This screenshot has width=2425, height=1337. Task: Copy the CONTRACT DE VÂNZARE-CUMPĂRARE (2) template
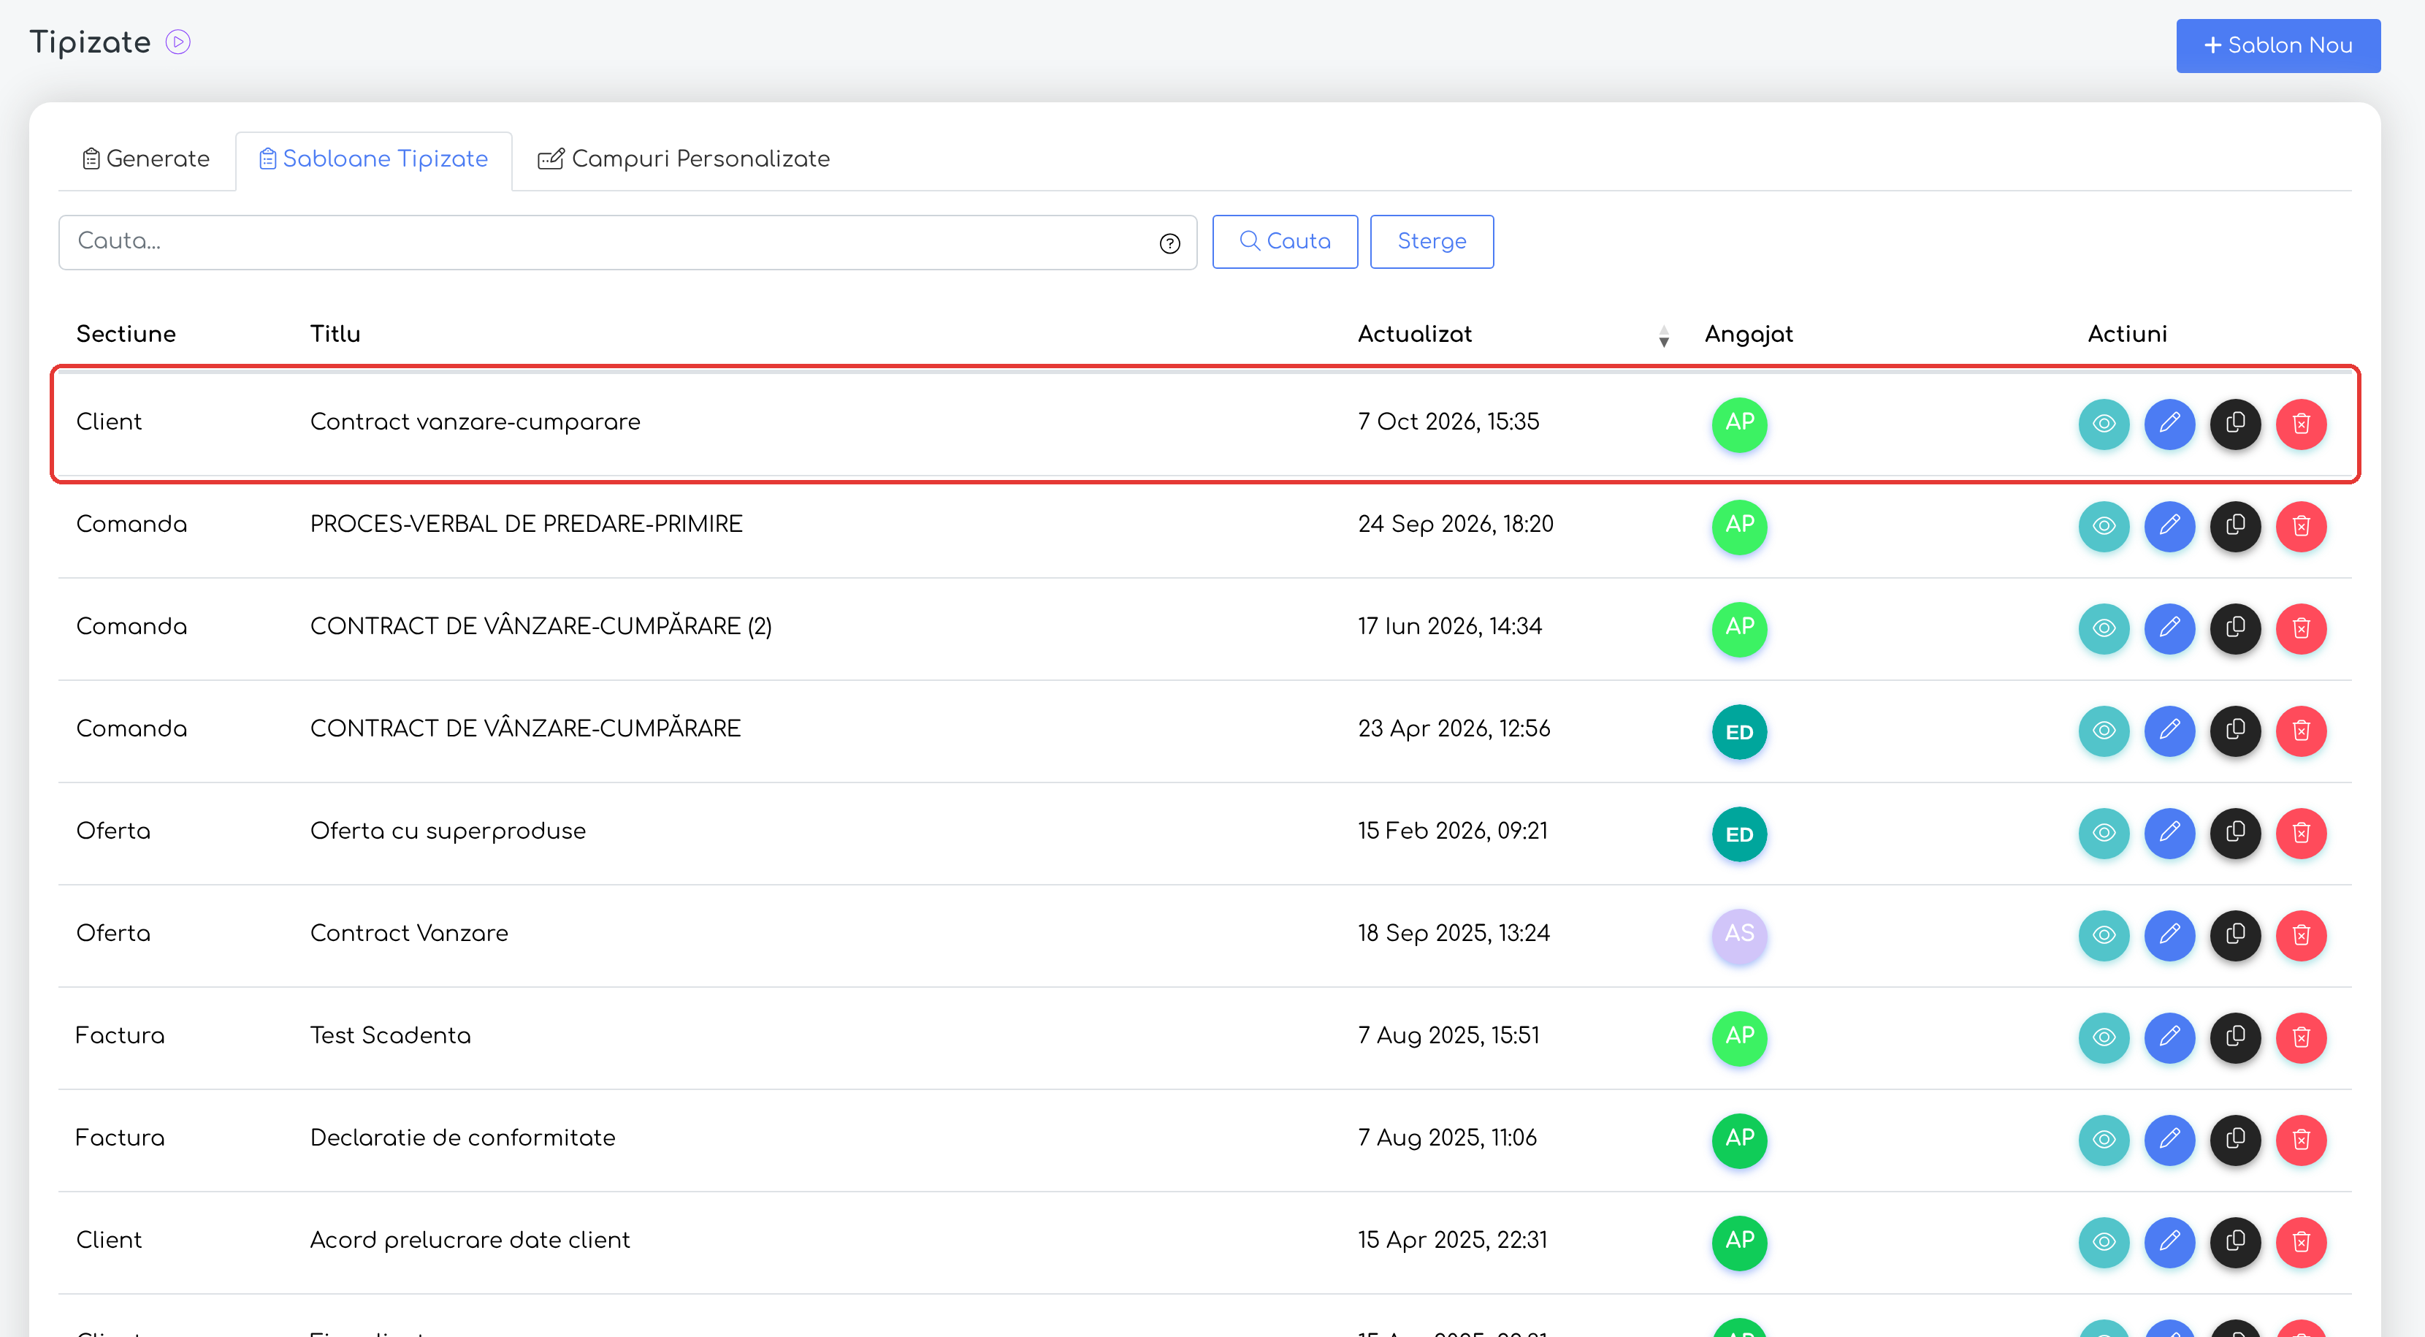(x=2235, y=628)
